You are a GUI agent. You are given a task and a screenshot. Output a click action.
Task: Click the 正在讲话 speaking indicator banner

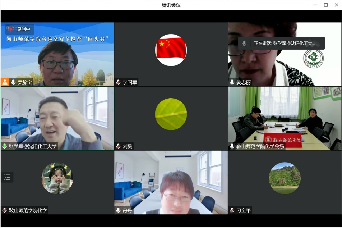pos(281,43)
